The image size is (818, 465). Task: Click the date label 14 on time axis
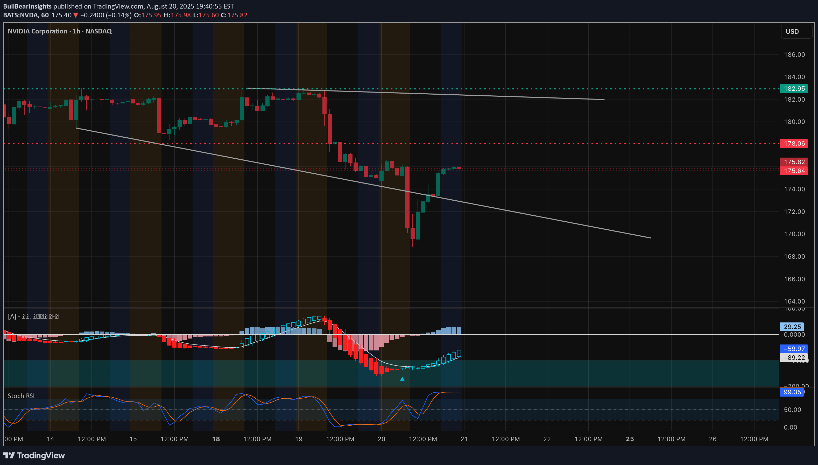[x=50, y=439]
